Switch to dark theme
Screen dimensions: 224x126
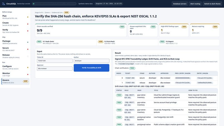tap(212, 4)
